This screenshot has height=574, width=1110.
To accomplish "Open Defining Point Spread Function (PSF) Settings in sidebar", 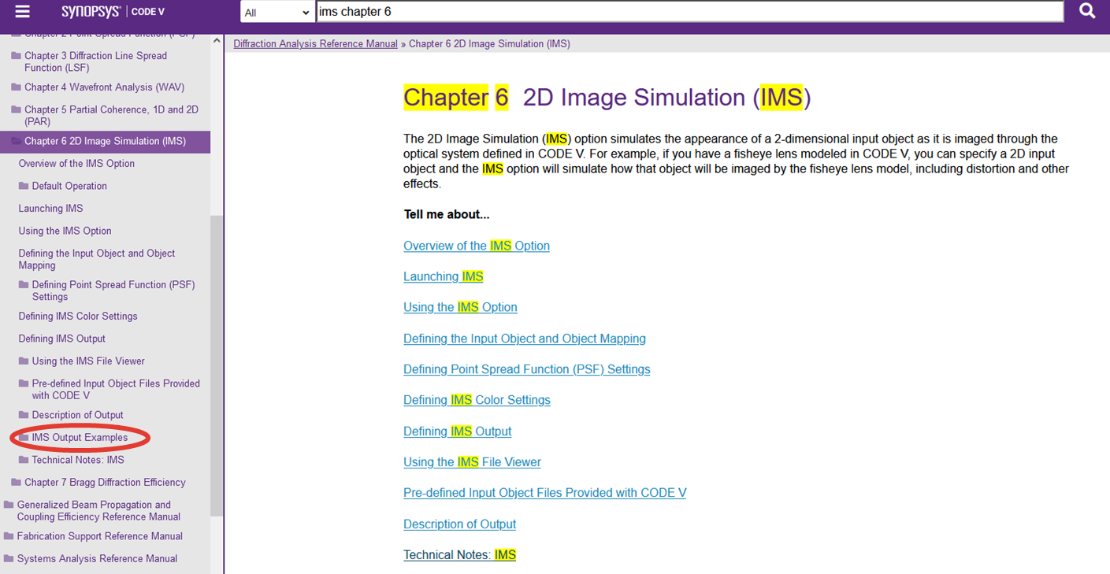I will point(113,291).
